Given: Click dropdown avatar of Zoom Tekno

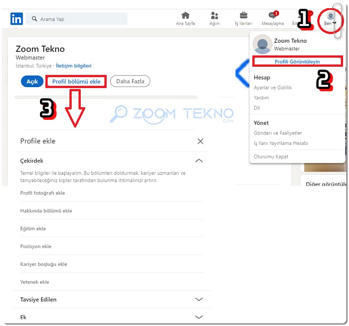Looking at the screenshot, I should (x=262, y=44).
